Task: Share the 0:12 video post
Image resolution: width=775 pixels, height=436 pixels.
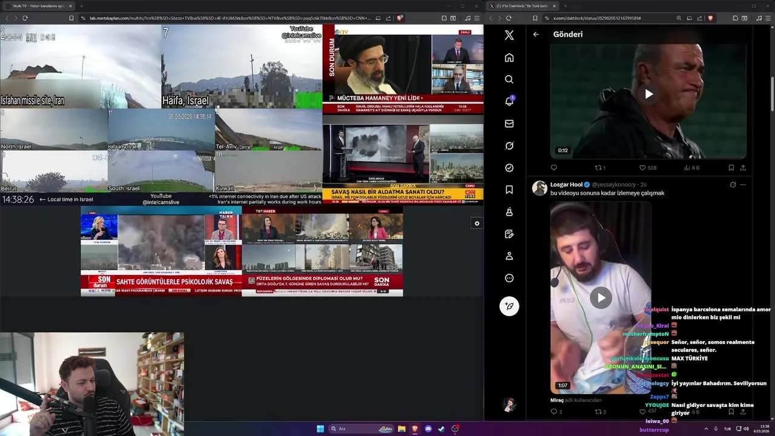Action: (743, 168)
